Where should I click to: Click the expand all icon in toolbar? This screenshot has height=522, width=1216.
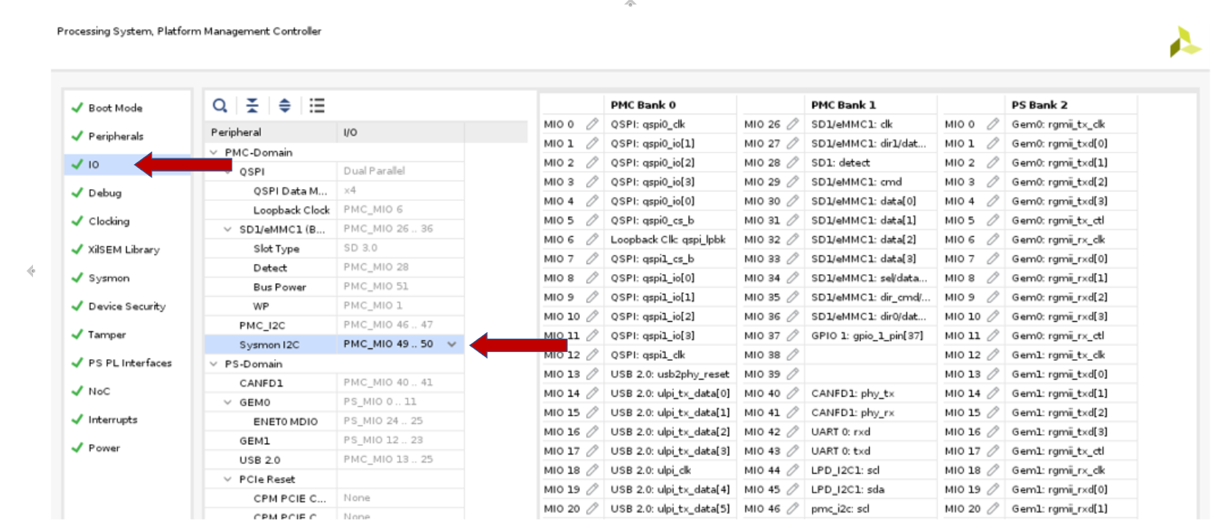click(285, 106)
